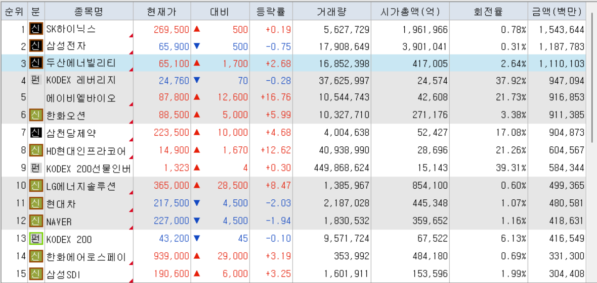
Task: Sort by 대비 column header
Action: coord(220,12)
